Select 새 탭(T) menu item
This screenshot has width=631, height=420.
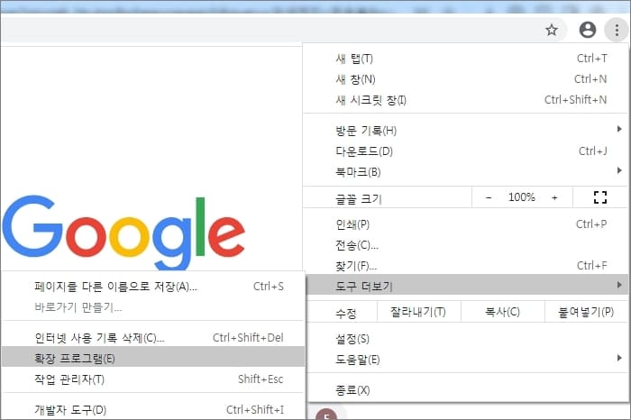[466, 59]
